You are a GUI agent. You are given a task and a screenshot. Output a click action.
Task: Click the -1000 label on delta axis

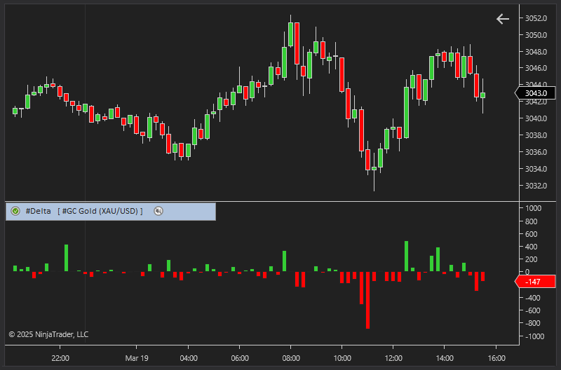tap(533, 336)
